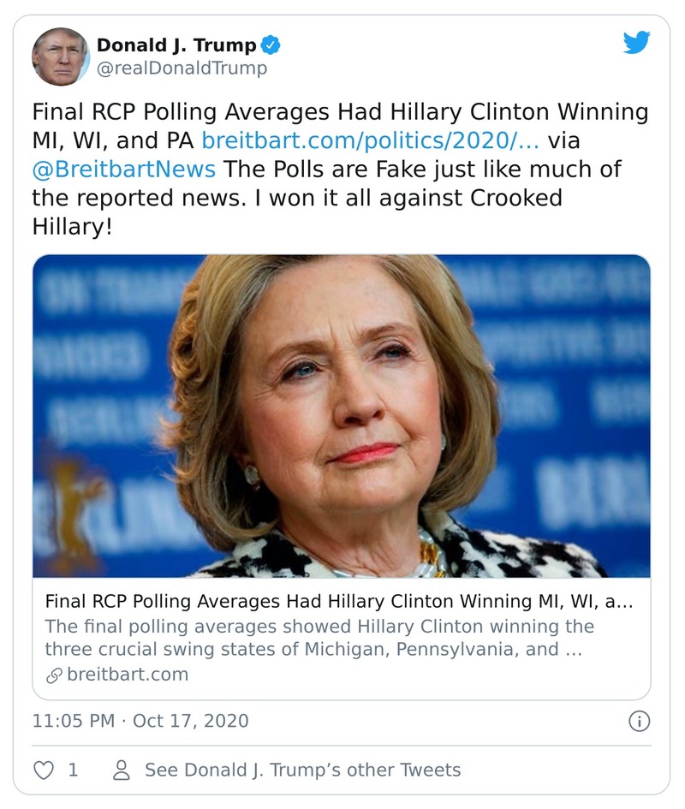
Task: Click the person silhouette icon
Action: 122,770
